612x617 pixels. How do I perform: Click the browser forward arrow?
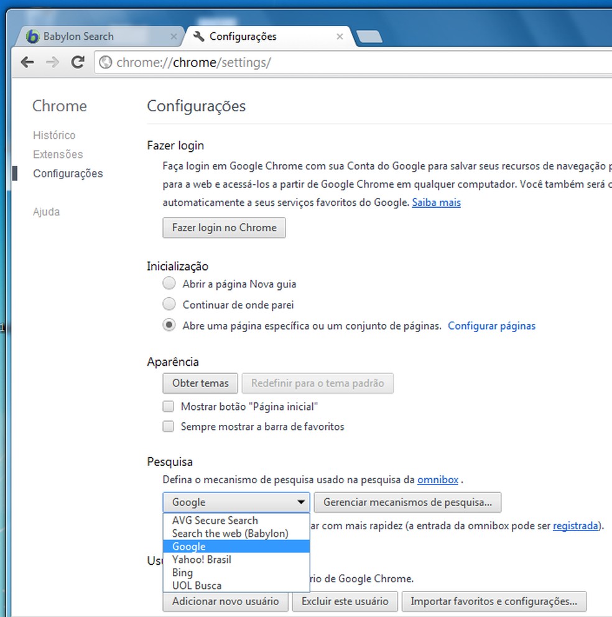pos(52,62)
